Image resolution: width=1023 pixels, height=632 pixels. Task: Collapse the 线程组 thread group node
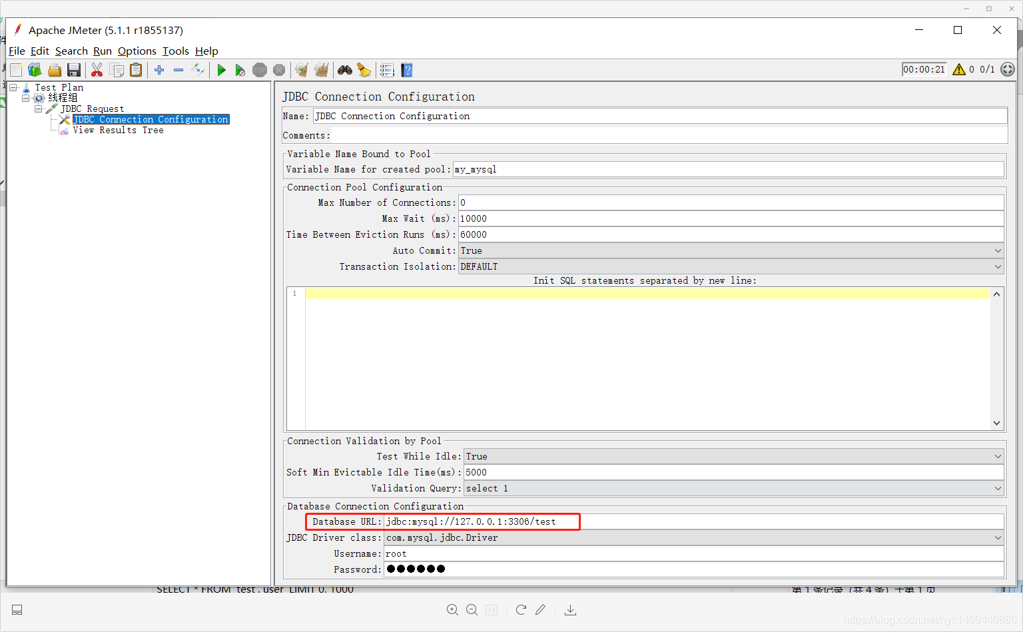point(25,98)
